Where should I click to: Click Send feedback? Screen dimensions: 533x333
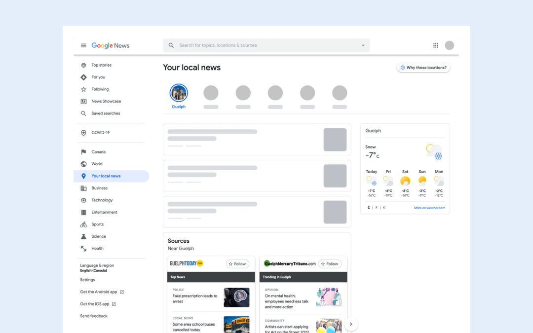pos(94,316)
